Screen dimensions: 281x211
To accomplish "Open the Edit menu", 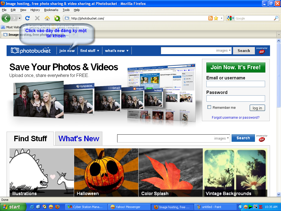I will (13, 10).
